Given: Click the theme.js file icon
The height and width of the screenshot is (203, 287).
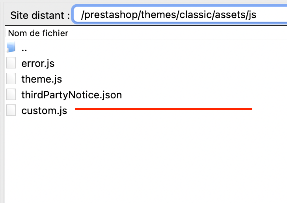Looking at the screenshot, I should (11, 79).
